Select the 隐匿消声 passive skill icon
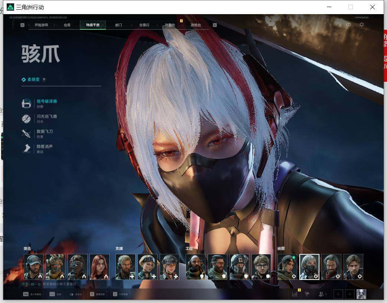This screenshot has height=303, width=387. coord(26,149)
